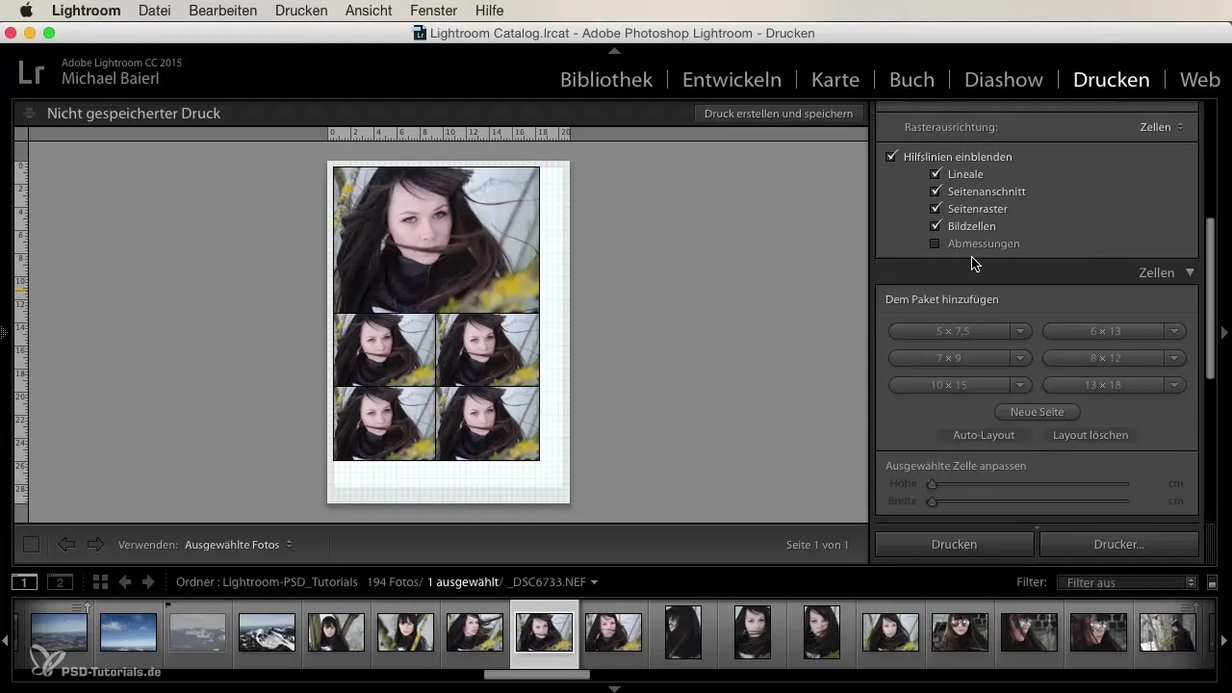The image size is (1232, 693).
Task: Add a 5 × 7,5 cell
Action: tap(948, 331)
